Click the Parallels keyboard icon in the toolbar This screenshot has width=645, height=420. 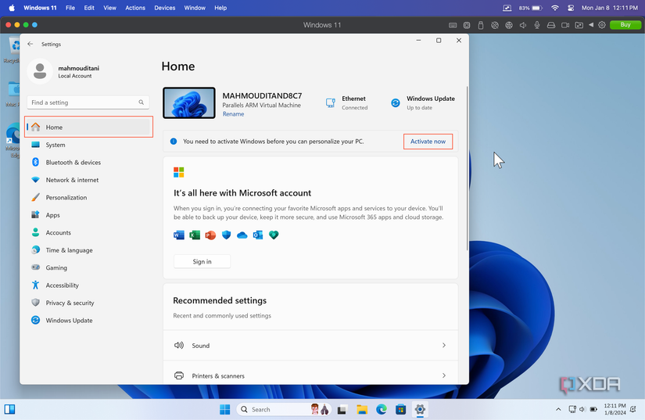tap(453, 25)
